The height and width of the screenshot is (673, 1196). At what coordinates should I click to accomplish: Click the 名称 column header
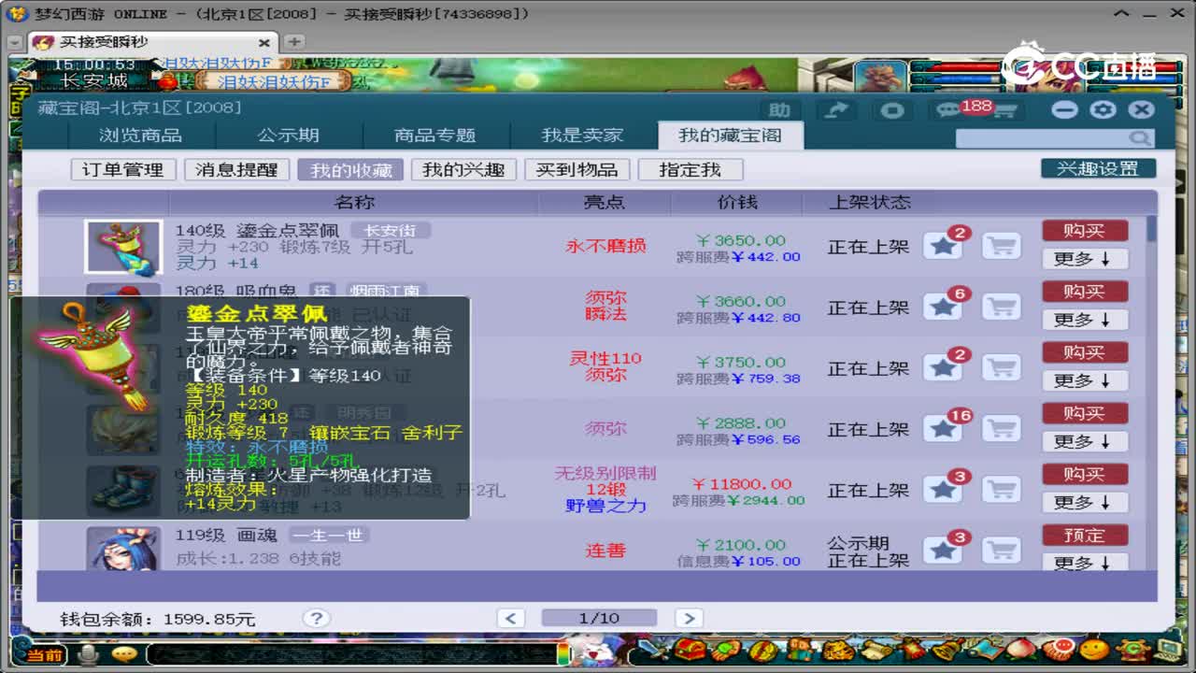pyautogui.click(x=354, y=202)
